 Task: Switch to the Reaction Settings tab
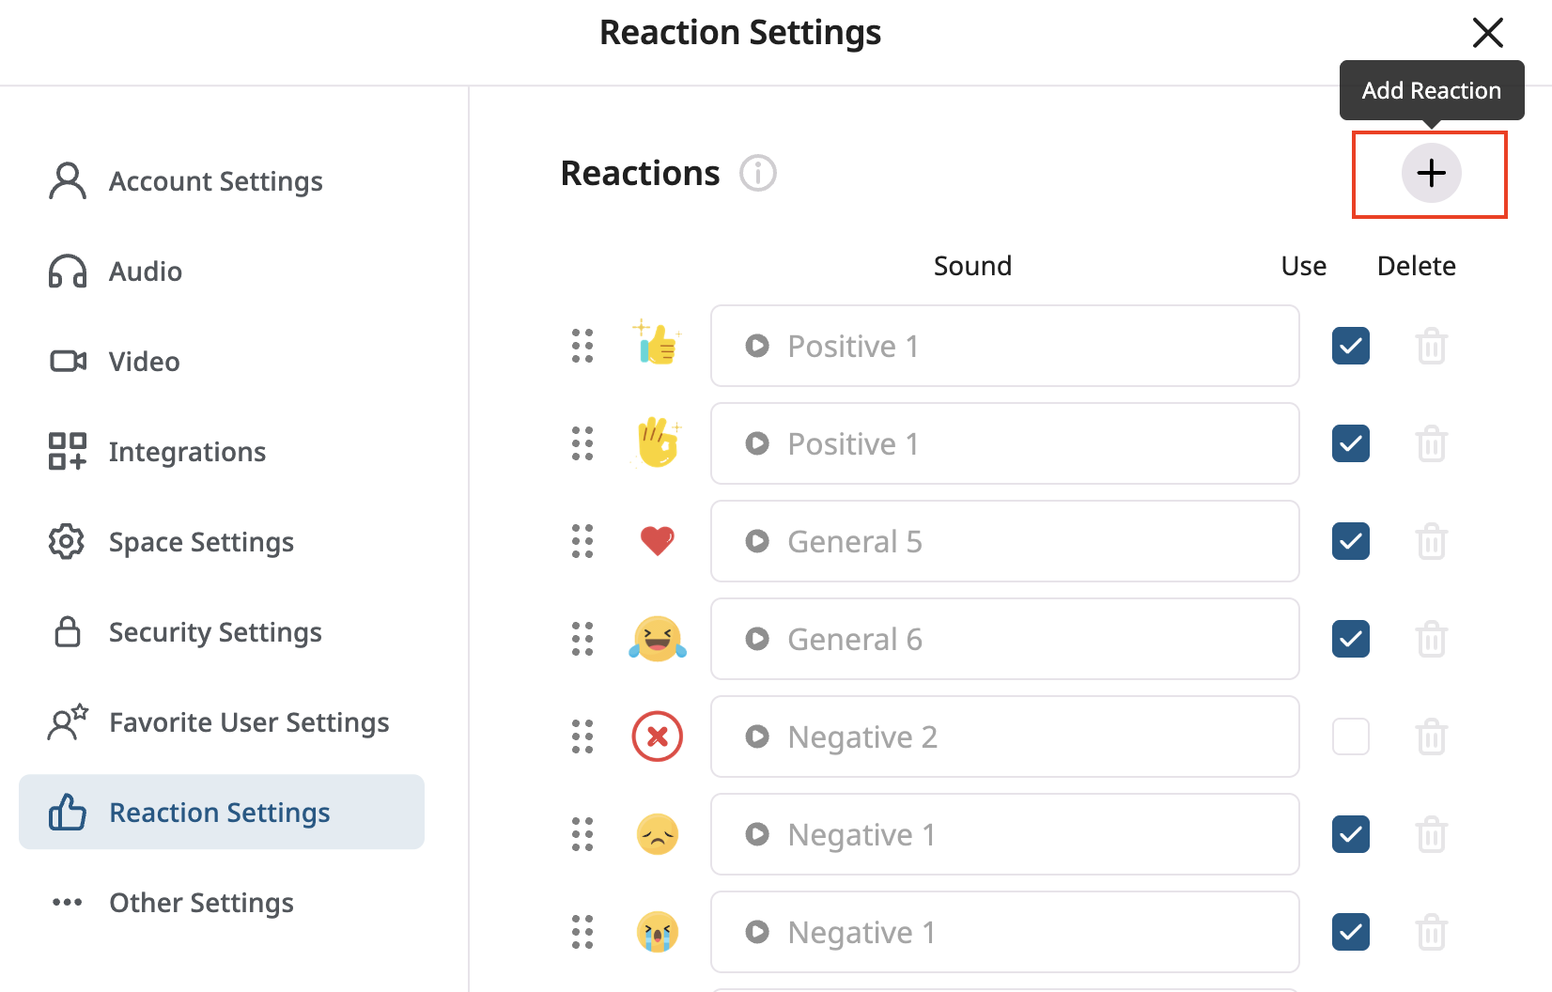coord(219,812)
